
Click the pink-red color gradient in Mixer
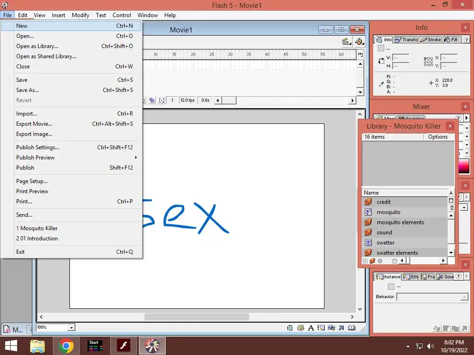coord(464,166)
